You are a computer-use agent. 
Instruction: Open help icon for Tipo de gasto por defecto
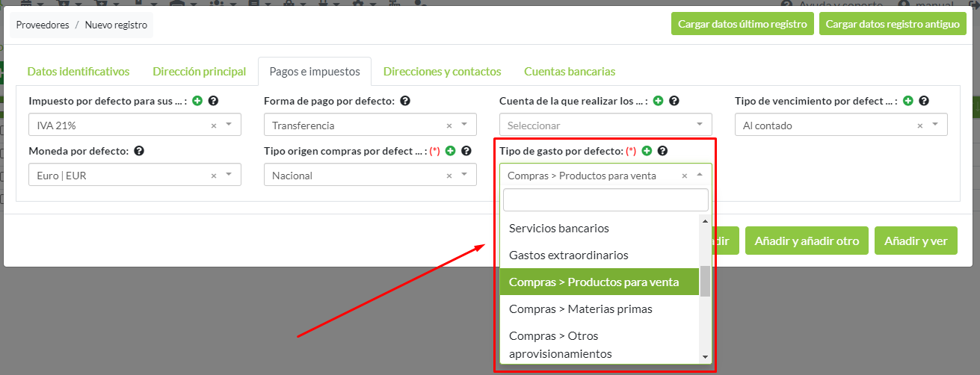coord(662,151)
